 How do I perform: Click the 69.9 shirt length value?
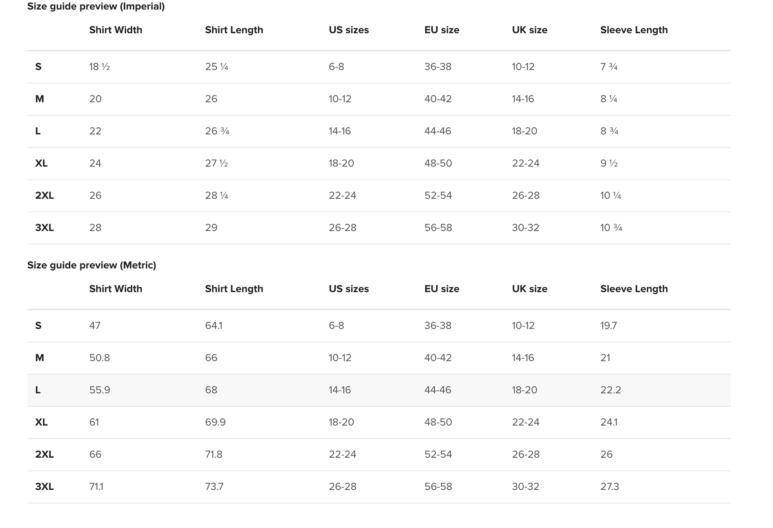(x=215, y=422)
